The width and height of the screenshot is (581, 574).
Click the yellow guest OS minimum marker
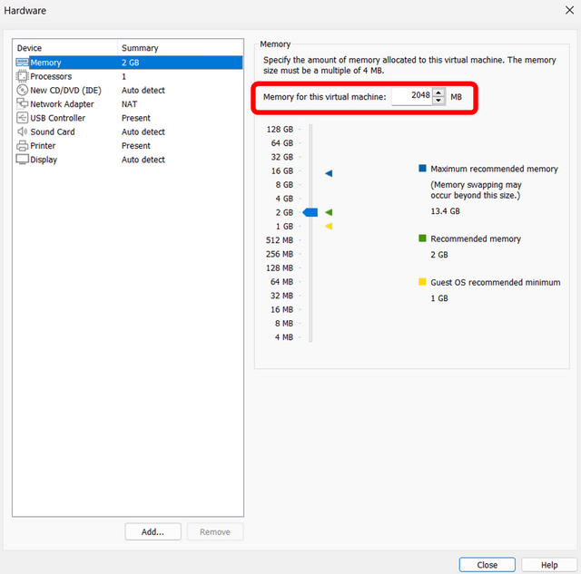point(329,226)
